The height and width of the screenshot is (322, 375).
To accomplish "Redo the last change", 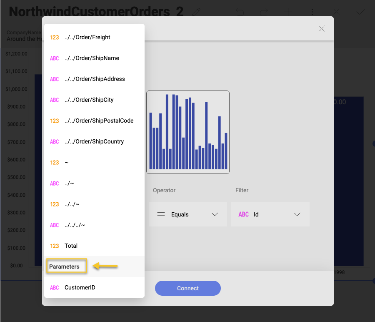I will tap(264, 12).
